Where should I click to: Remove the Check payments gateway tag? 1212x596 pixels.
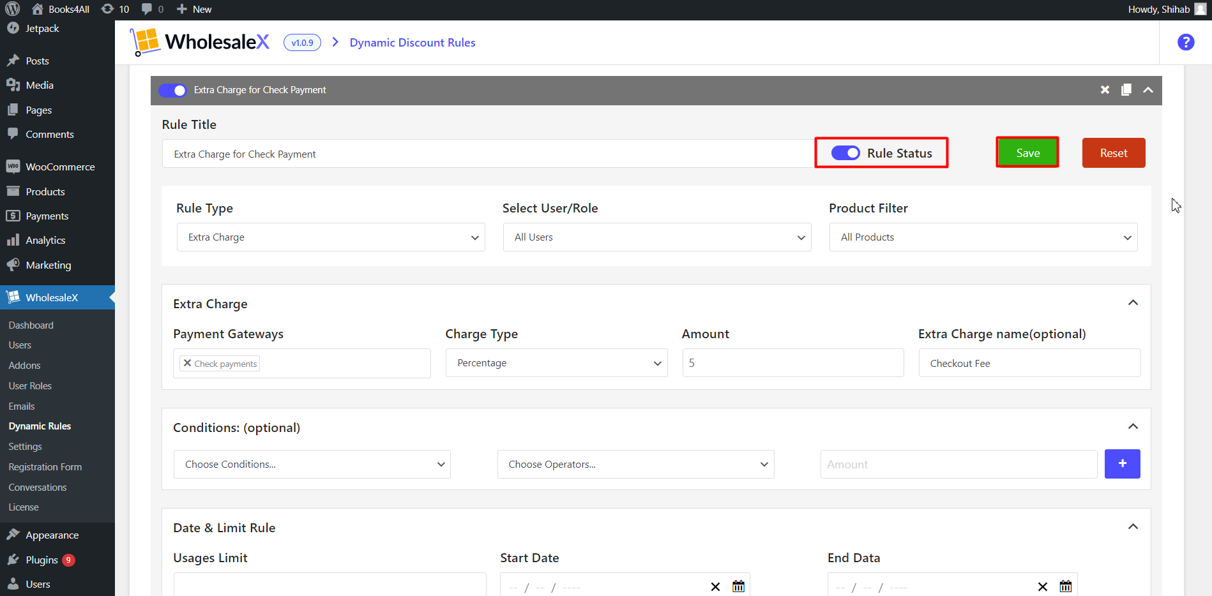(x=187, y=363)
